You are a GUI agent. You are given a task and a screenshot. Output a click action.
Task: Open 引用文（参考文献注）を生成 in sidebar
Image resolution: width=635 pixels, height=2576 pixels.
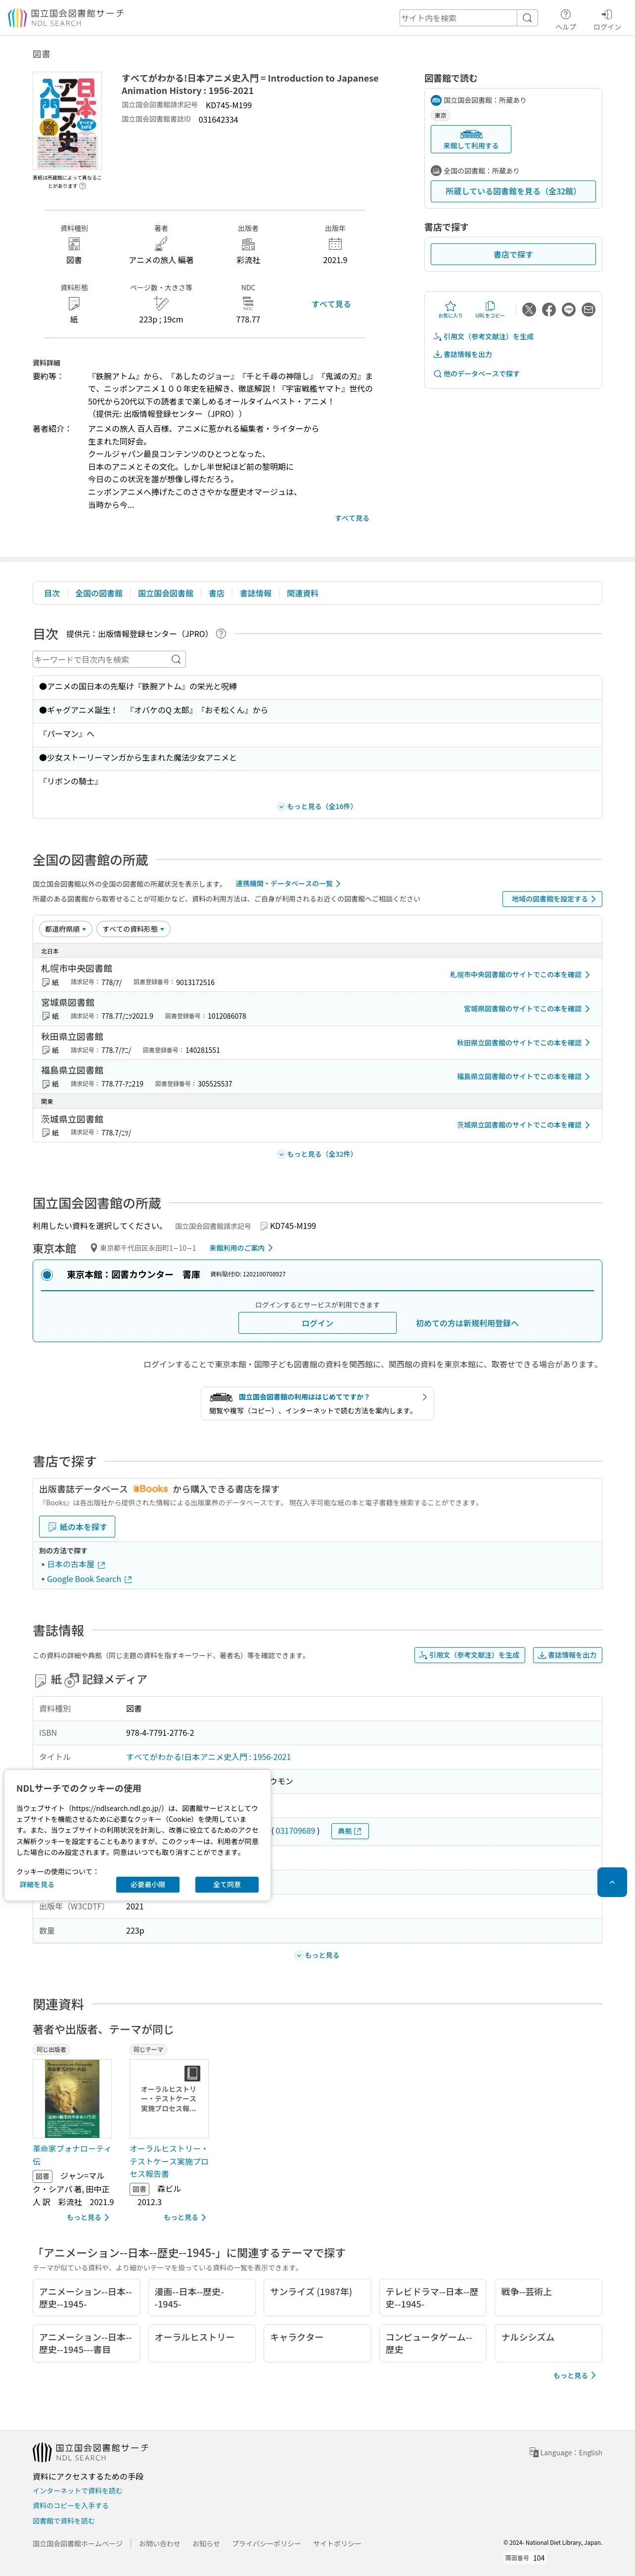[x=483, y=337]
